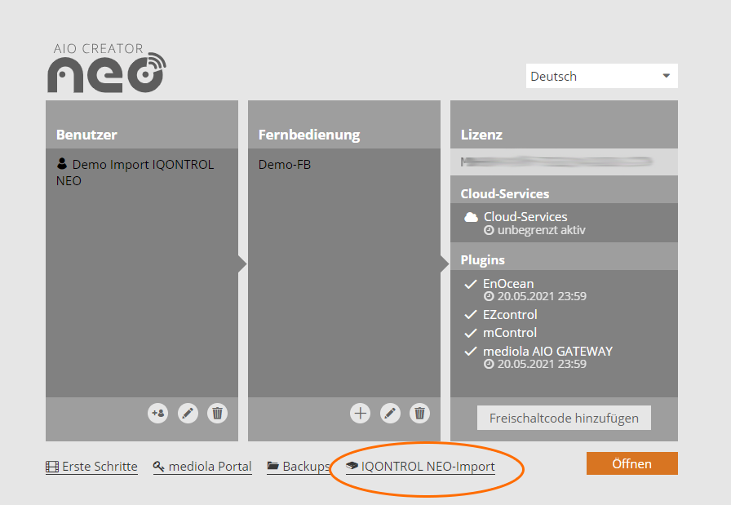Viewport: 731px width, 505px height.
Task: Open the Deutsch language dropdown
Action: point(601,76)
